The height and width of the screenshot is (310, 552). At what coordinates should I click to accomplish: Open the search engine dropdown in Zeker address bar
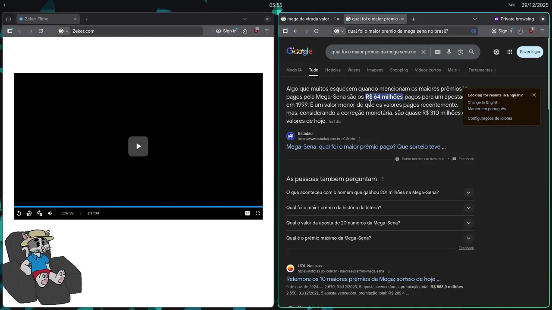pos(64,31)
